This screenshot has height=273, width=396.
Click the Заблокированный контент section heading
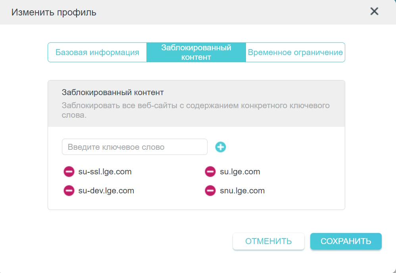point(113,92)
